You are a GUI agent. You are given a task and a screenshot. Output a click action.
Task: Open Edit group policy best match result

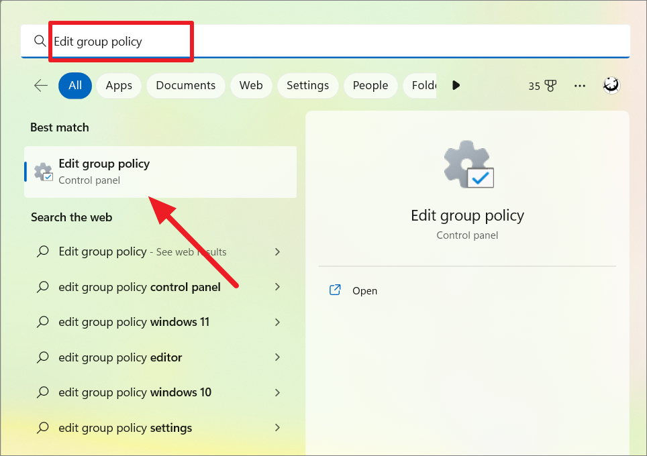point(160,172)
